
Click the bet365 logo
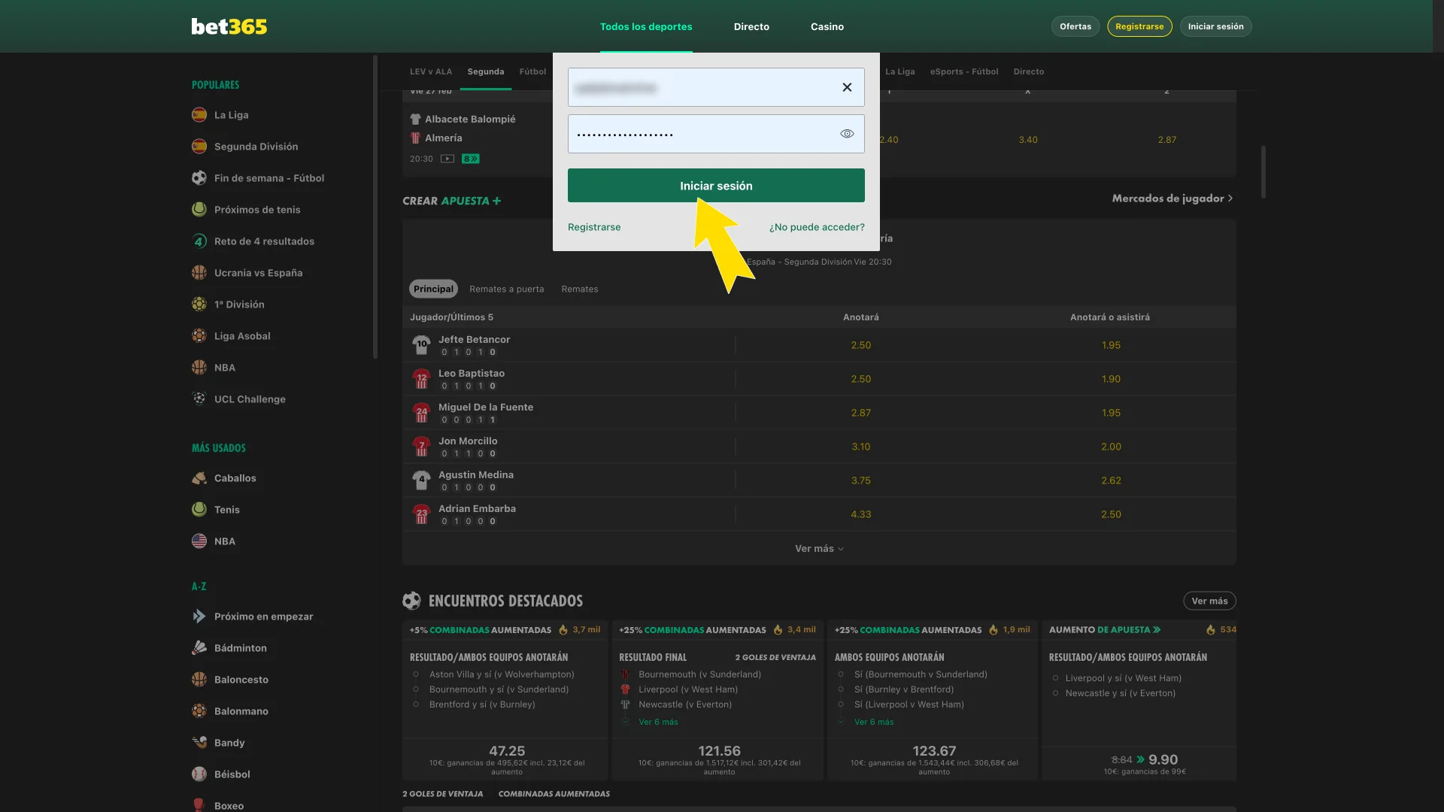click(229, 26)
